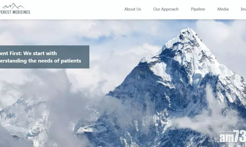Open the Our Approach menu item
246x147 pixels.
pyautogui.click(x=166, y=9)
